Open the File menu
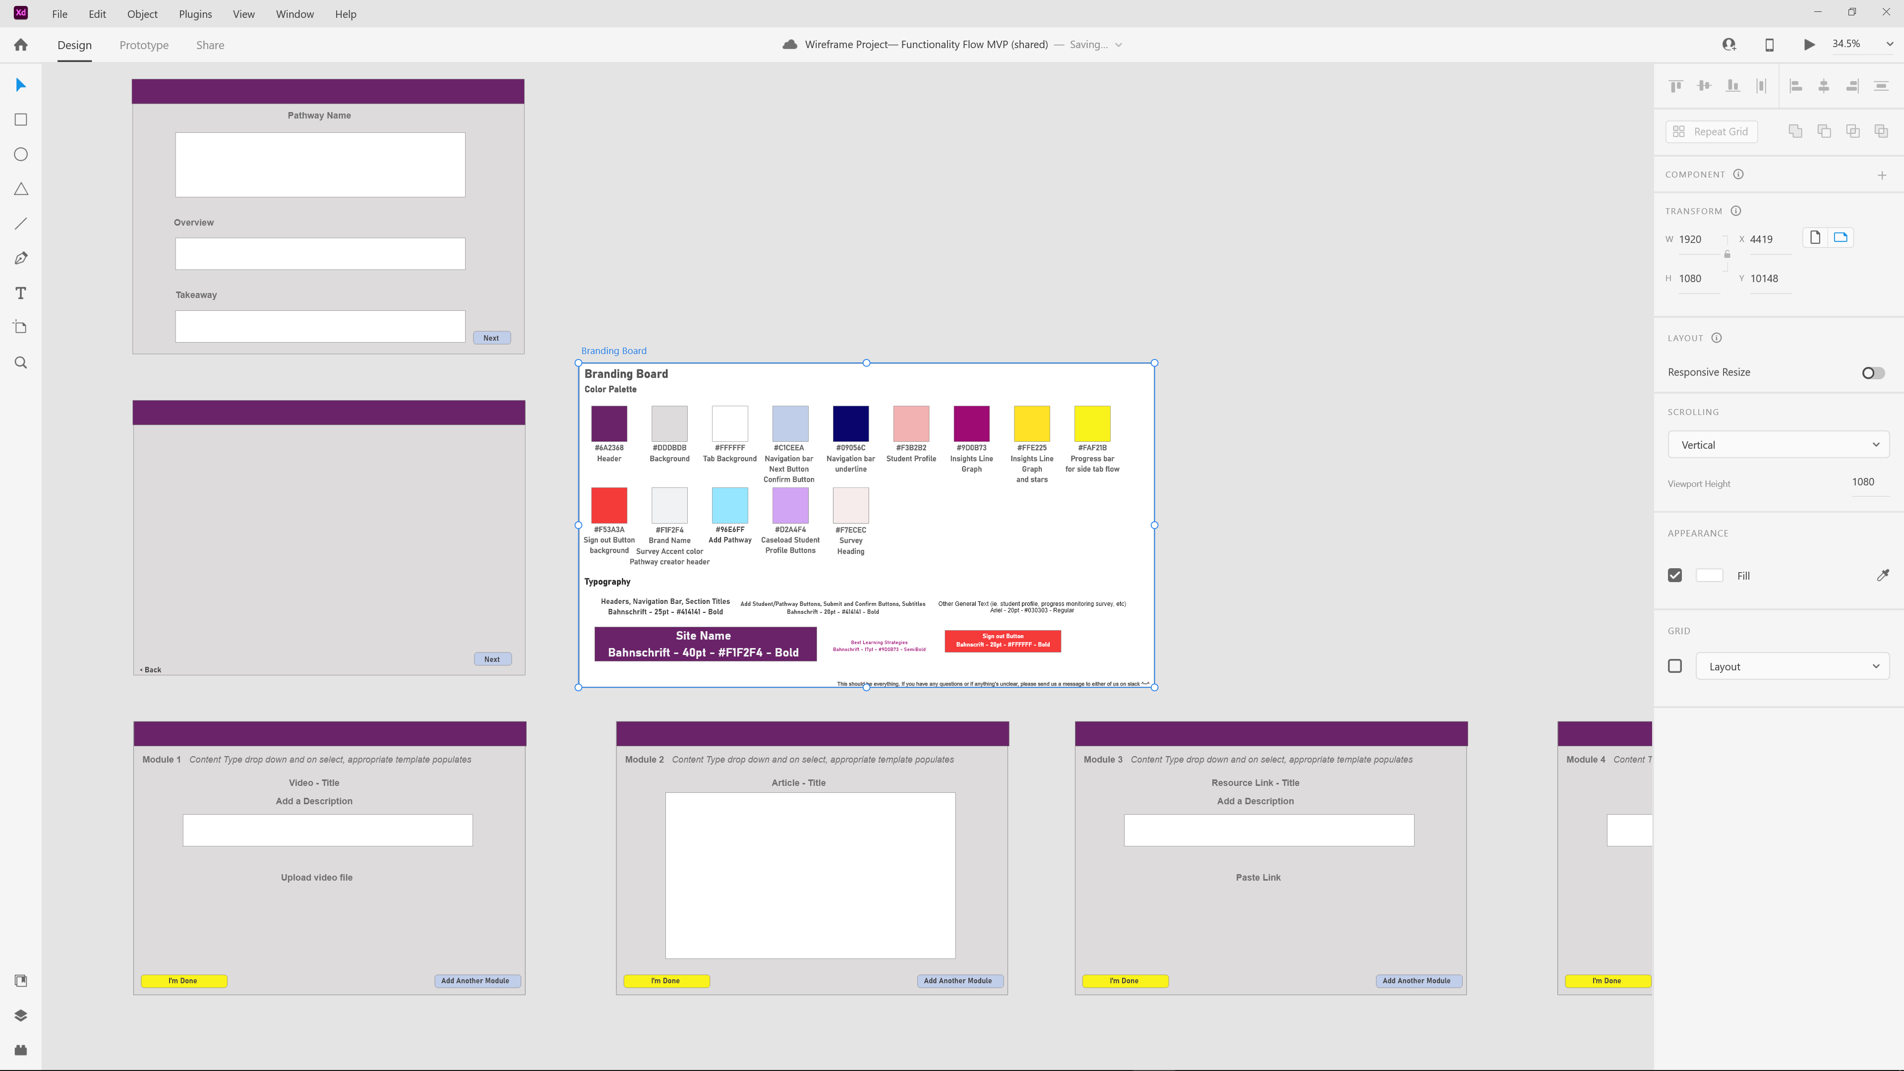The height and width of the screenshot is (1071, 1904). click(60, 14)
